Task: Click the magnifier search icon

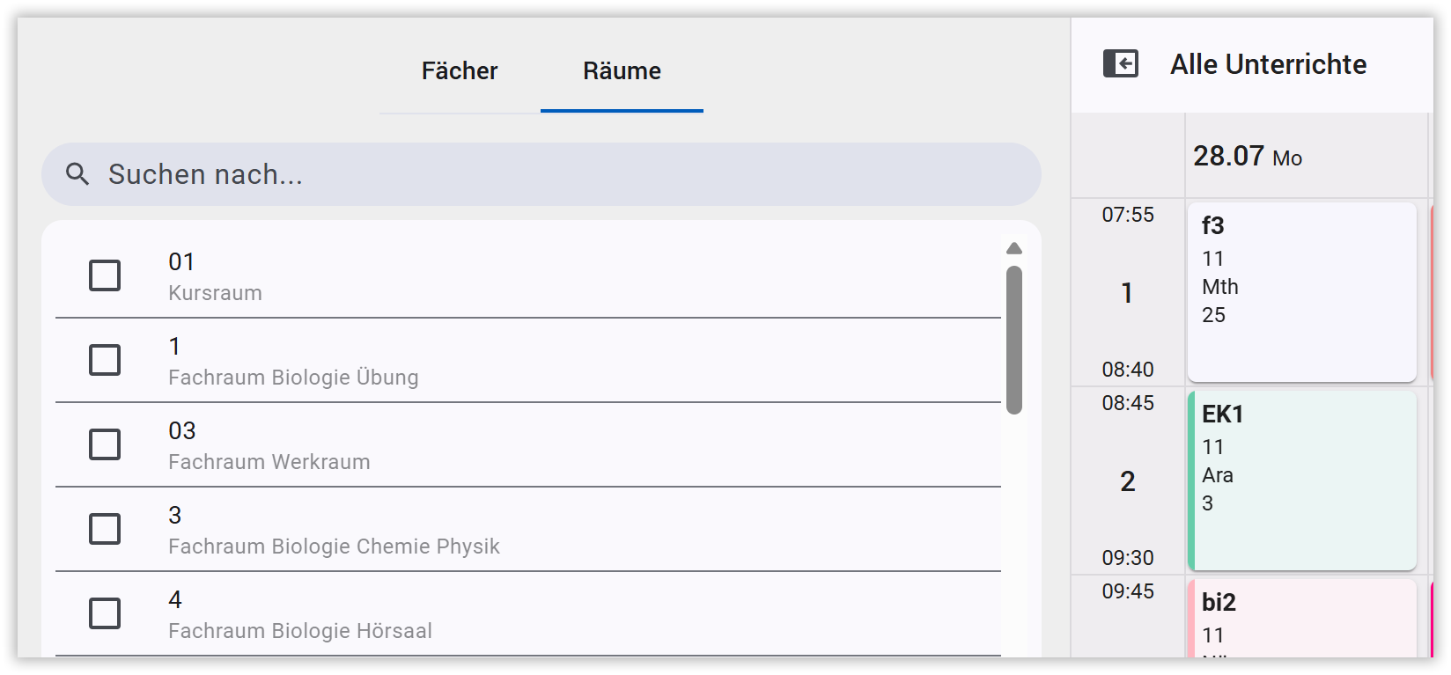Action: [x=77, y=174]
